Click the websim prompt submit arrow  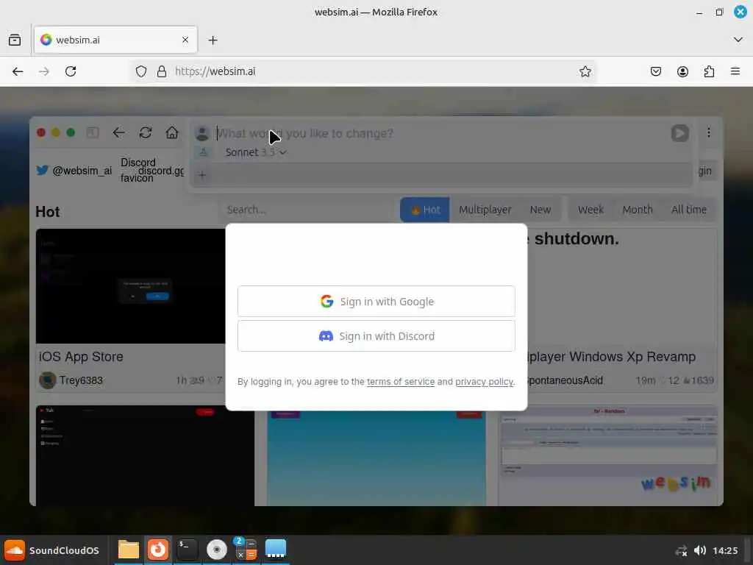tap(679, 133)
